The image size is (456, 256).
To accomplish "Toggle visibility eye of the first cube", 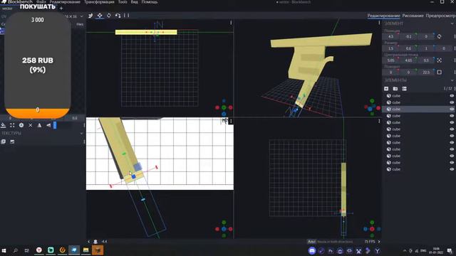I will pyautogui.click(x=452, y=96).
